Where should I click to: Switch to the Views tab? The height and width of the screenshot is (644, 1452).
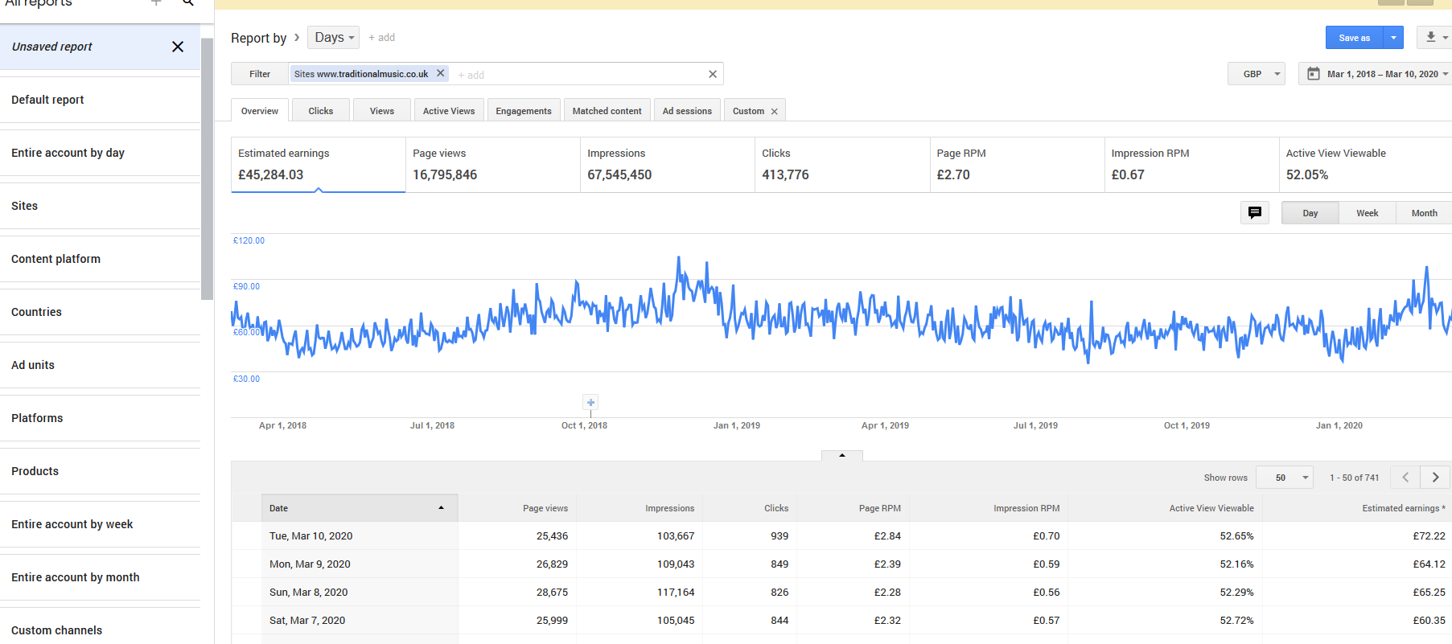click(382, 111)
